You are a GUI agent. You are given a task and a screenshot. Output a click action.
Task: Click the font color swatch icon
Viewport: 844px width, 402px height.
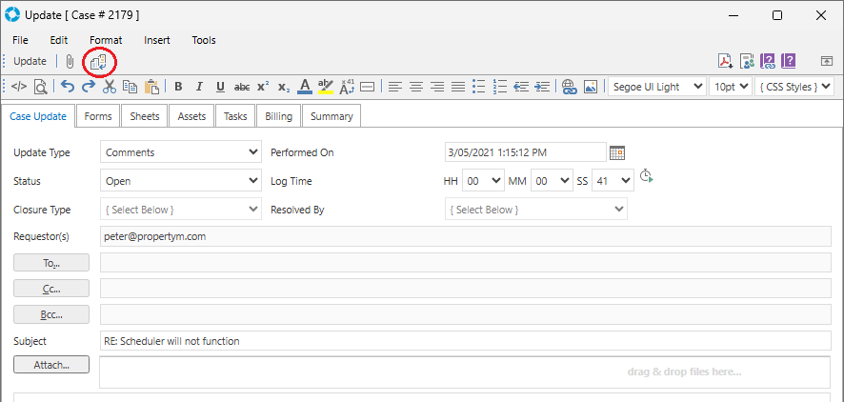(x=304, y=87)
